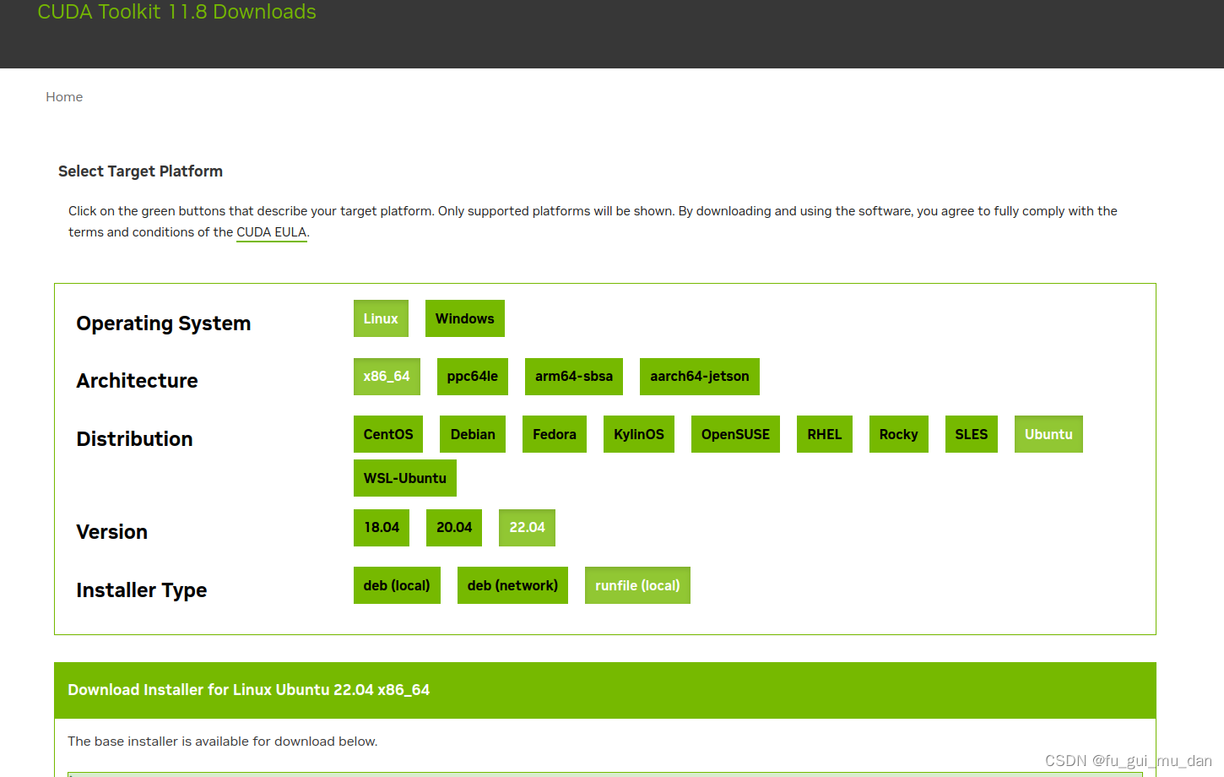Screen dimensions: 1224x777
Task: Pick version 22.04
Action: tap(527, 528)
